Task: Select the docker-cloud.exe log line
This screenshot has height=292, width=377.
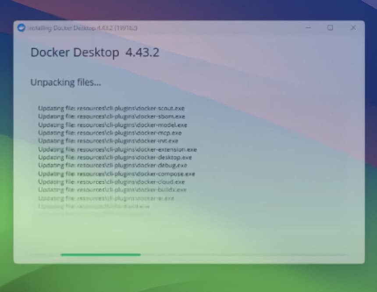Action: 111,182
